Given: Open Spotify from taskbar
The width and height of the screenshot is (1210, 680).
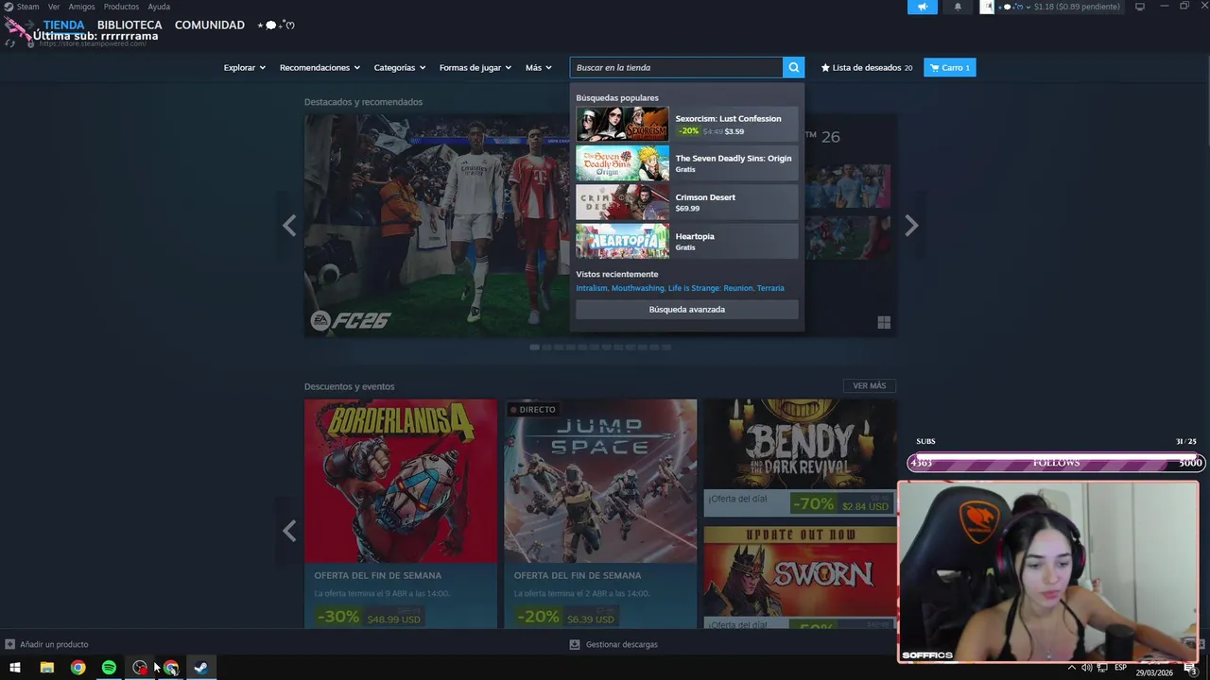Looking at the screenshot, I should coord(109,668).
